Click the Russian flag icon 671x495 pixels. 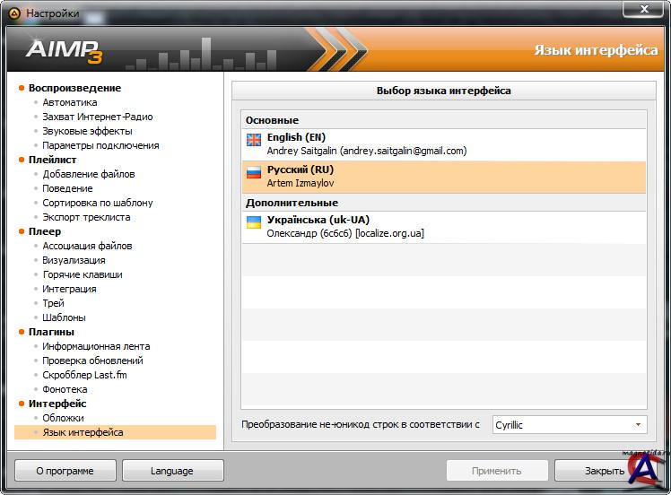click(254, 171)
